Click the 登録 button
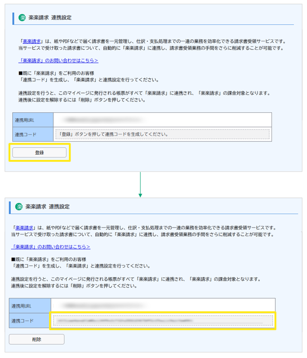Screen dimensions: 307x358 tap(39, 152)
